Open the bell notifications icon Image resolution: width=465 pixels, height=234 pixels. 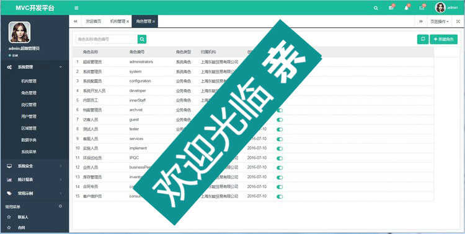click(407, 7)
